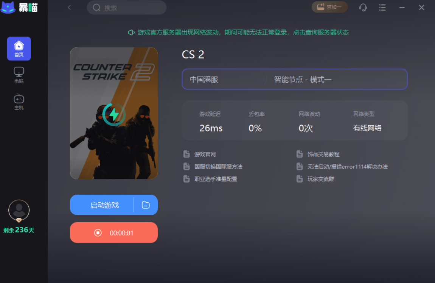The height and width of the screenshot is (283, 435).
Task: Expand the 中国港服 region selector
Action: (x=224, y=79)
